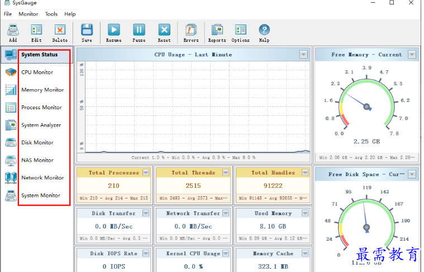The image size is (424, 272).
Task: Select Process Monitor label in sidebar
Action: [42, 108]
